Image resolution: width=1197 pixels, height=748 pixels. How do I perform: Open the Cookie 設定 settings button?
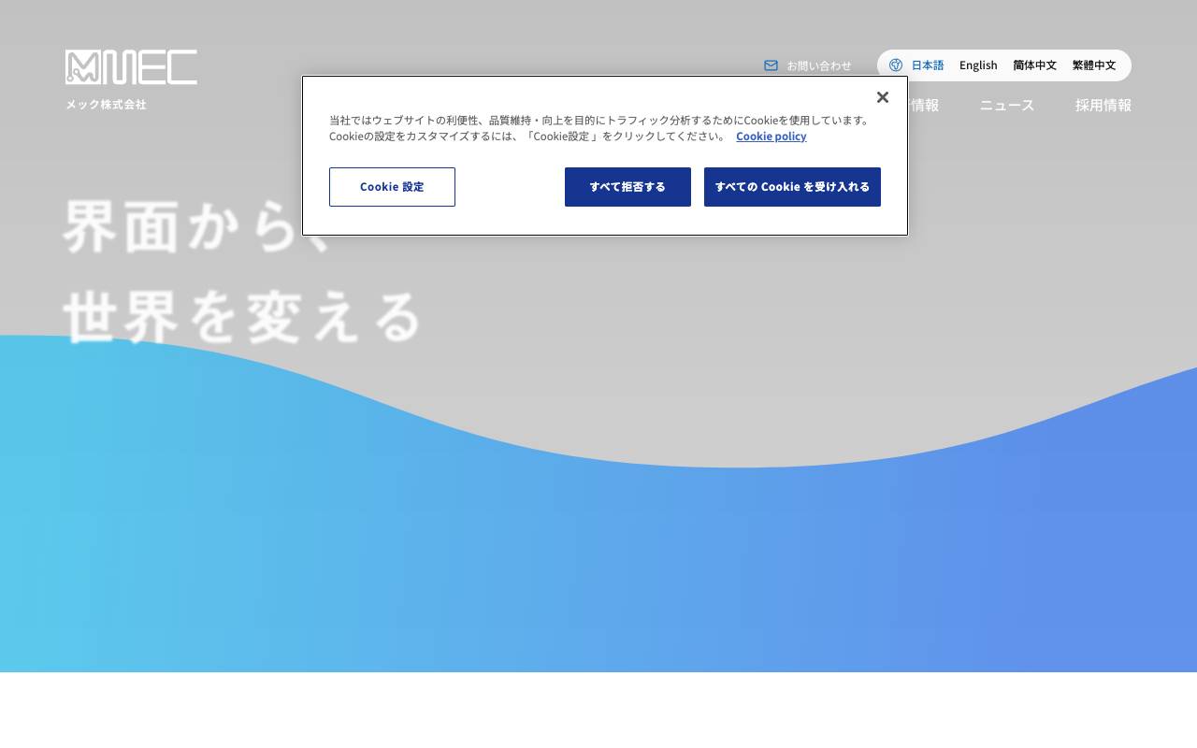click(392, 186)
